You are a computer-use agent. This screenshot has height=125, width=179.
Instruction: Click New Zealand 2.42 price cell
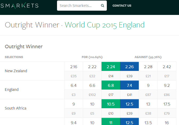coord(167,66)
